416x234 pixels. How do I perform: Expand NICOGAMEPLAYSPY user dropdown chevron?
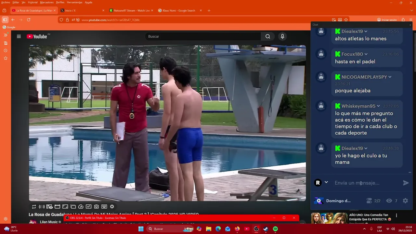coord(390,77)
